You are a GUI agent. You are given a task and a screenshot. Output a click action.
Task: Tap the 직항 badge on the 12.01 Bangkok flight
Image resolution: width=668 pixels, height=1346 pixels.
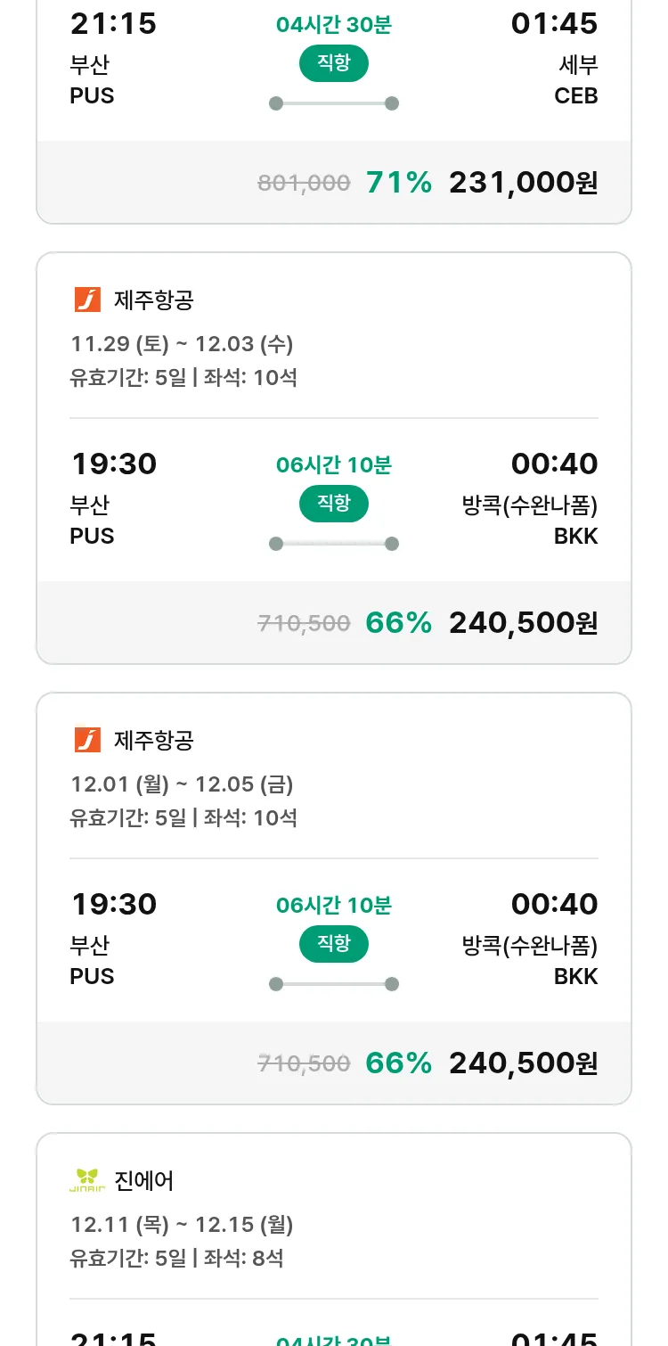coord(333,944)
